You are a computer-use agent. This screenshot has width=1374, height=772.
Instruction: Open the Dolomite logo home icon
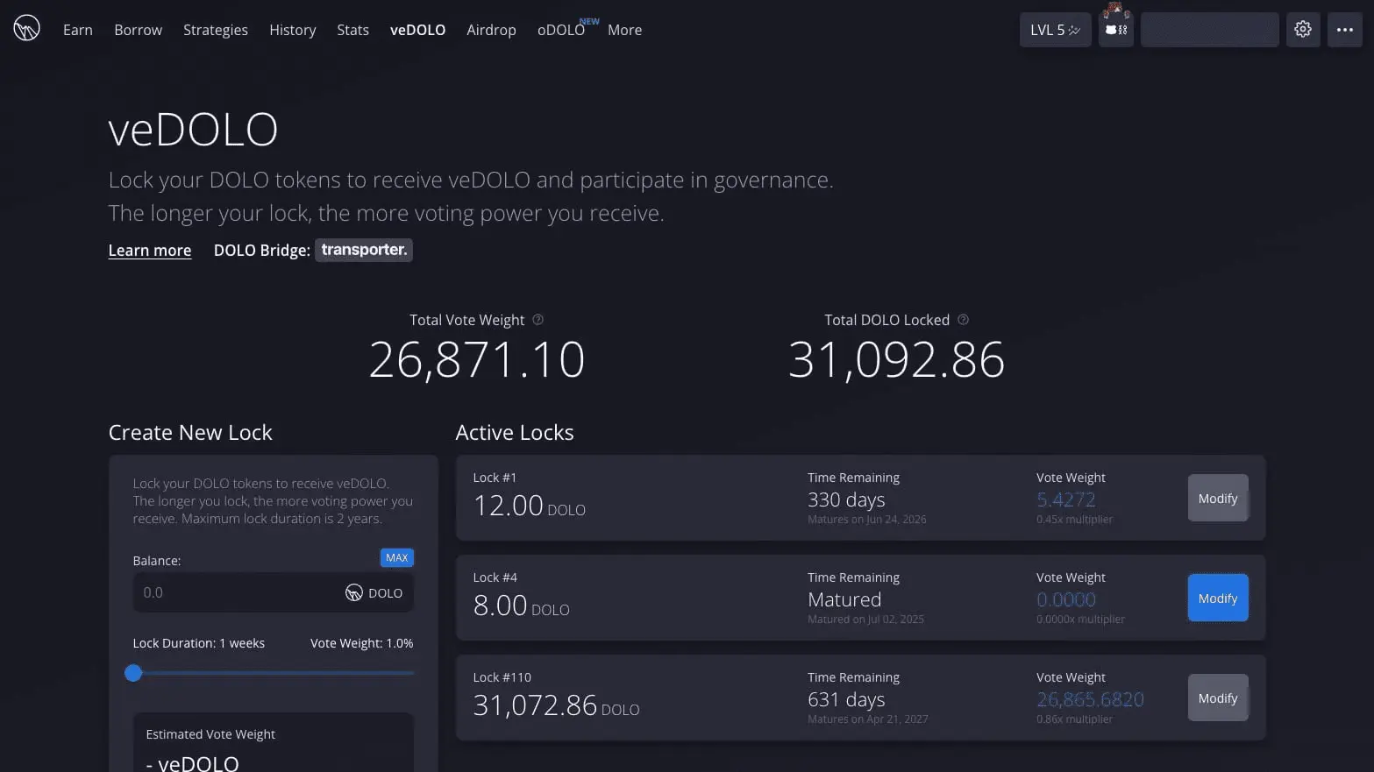click(x=26, y=29)
